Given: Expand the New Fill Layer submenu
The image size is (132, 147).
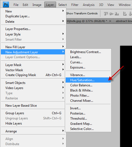Looking at the screenshot, I should pyautogui.click(x=33, y=47).
